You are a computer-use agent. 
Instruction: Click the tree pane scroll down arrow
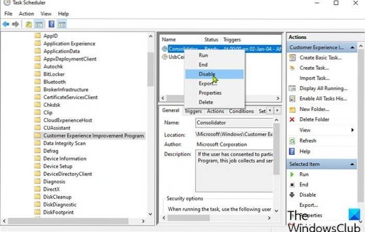pyautogui.click(x=151, y=214)
